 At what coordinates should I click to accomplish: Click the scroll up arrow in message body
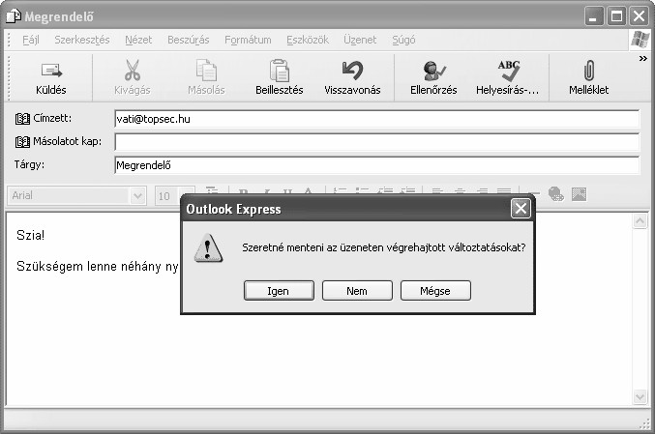(x=640, y=220)
